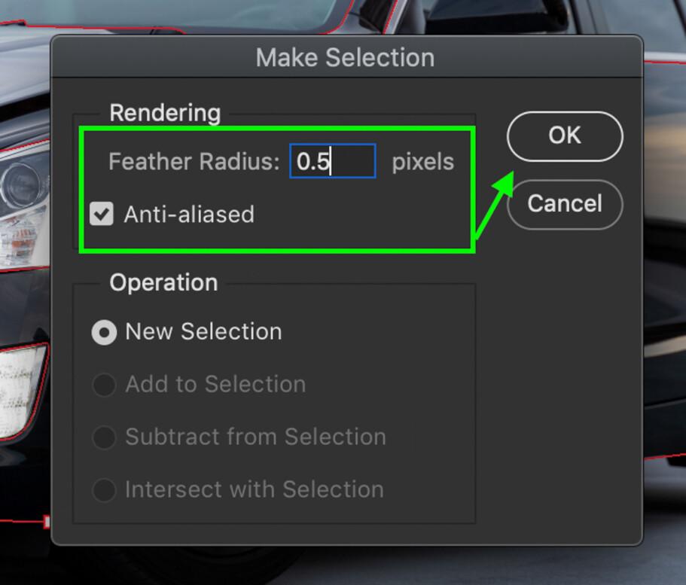686x585 pixels.
Task: Confirm the selection with OK
Action: click(564, 136)
